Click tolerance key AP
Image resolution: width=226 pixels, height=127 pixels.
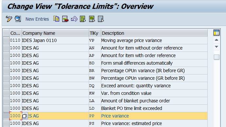[x=92, y=55]
